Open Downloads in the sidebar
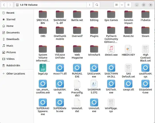This screenshot has width=155, height=123. (17, 39)
